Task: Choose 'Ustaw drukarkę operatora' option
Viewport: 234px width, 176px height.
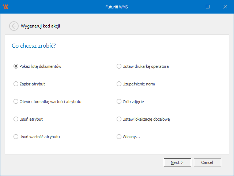Action: point(119,66)
